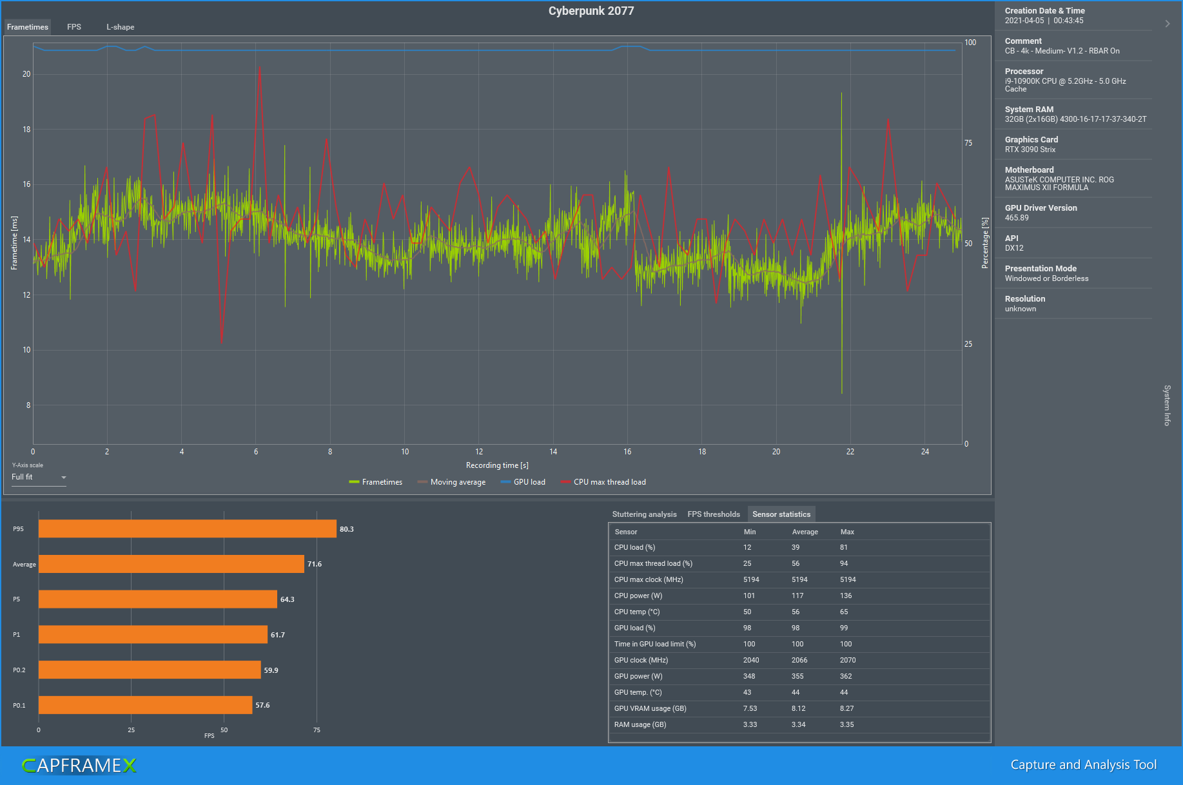This screenshot has height=785, width=1183.
Task: Select the Sensor statistics tab
Action: click(781, 514)
